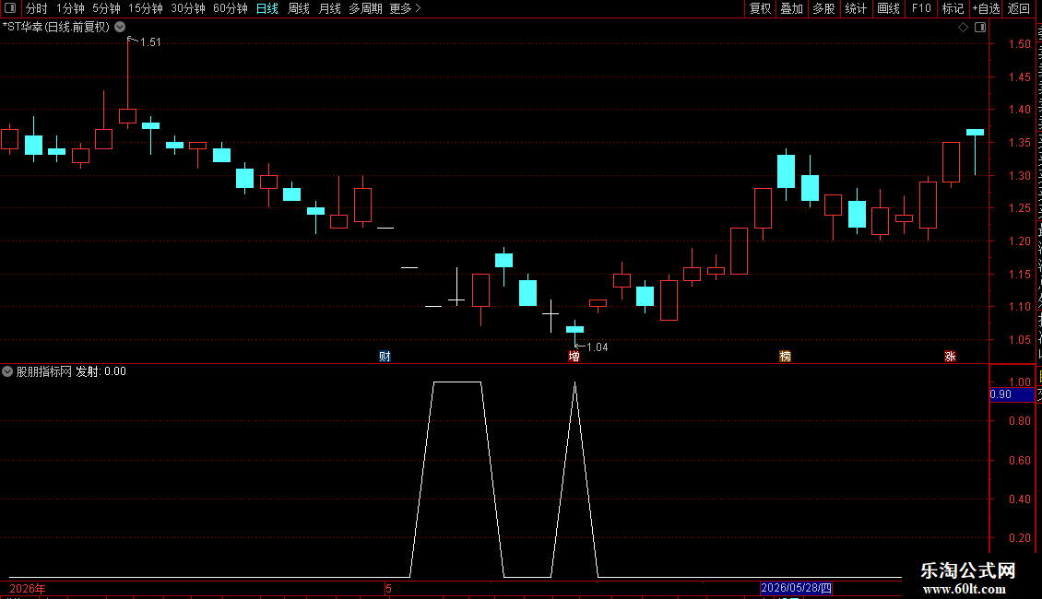The width and height of the screenshot is (1042, 599).
Task: Click the 增 event marker
Action: (x=574, y=357)
